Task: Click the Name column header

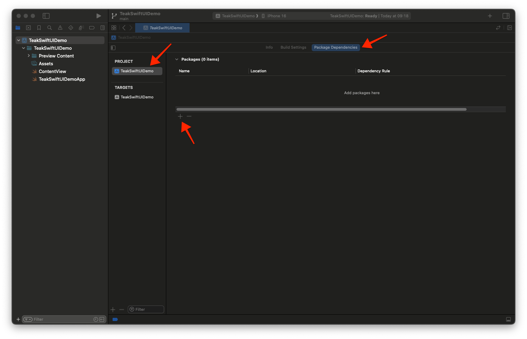Action: coord(184,71)
